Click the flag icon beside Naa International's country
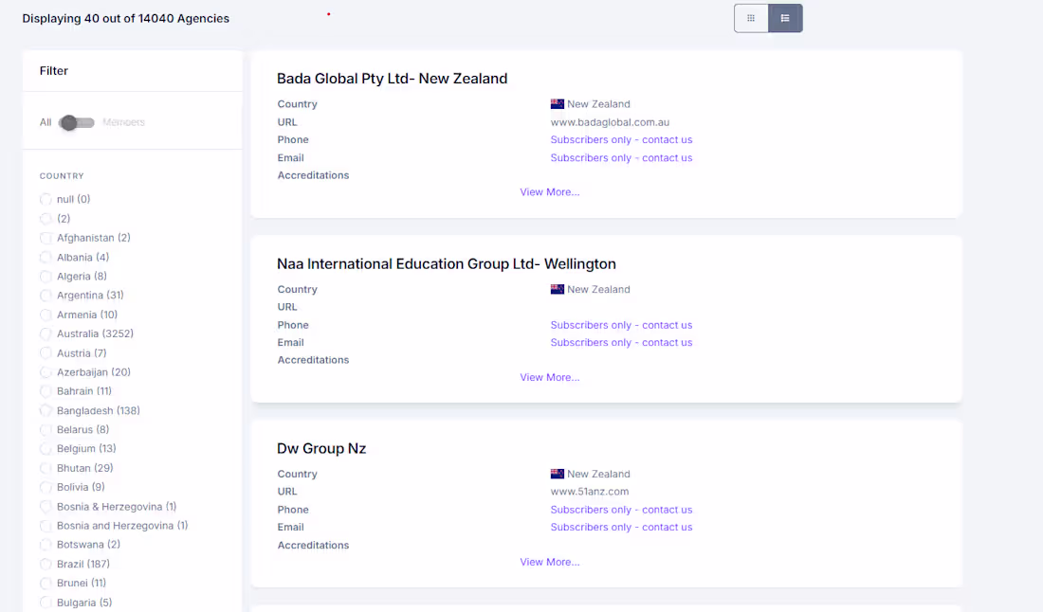Viewport: 1043px width, 612px height. [x=557, y=289]
